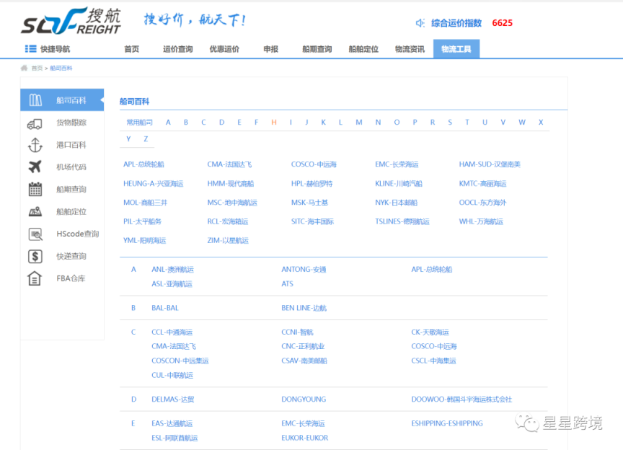Open the MSK-马士基 link
This screenshot has height=450, width=623.
(x=309, y=203)
